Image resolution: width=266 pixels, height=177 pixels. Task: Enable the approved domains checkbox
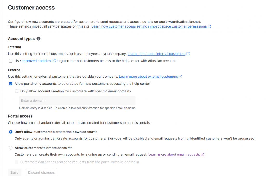coord(11,61)
